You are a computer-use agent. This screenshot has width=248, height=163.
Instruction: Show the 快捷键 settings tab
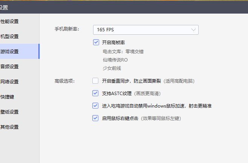tap(8, 97)
